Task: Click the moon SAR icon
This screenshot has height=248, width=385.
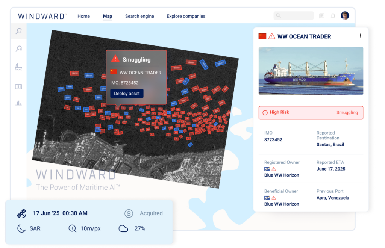Action: tap(21, 228)
